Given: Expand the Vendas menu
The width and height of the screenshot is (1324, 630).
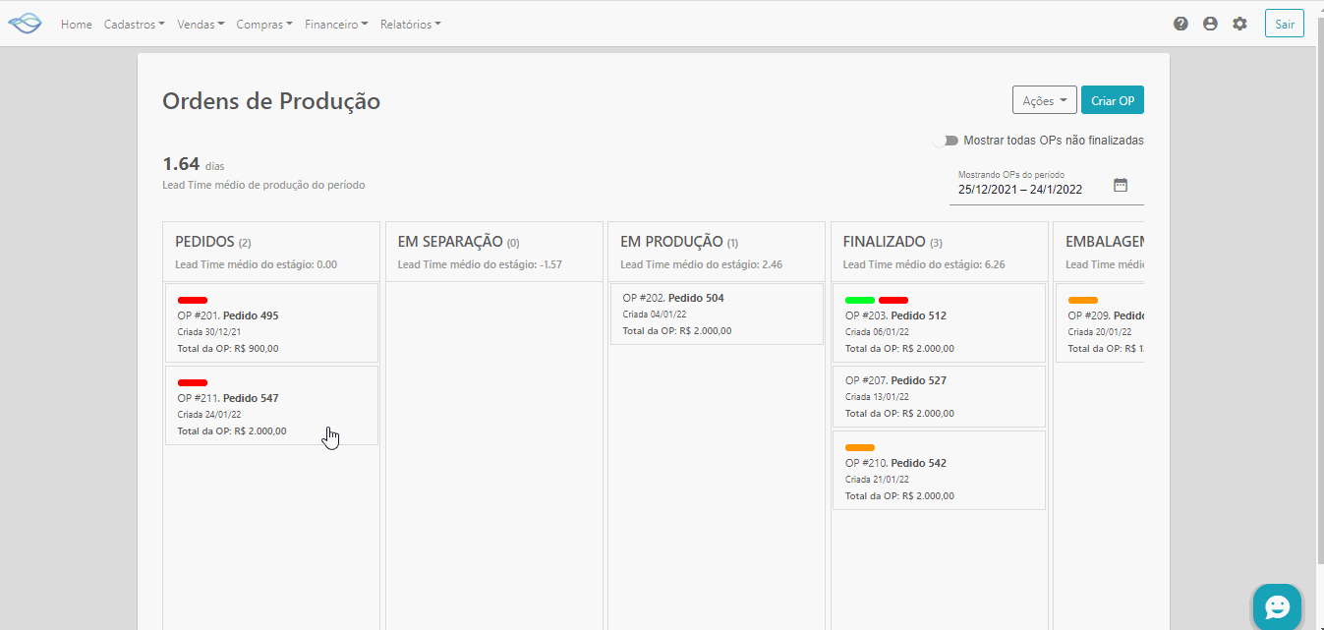Looking at the screenshot, I should (201, 24).
